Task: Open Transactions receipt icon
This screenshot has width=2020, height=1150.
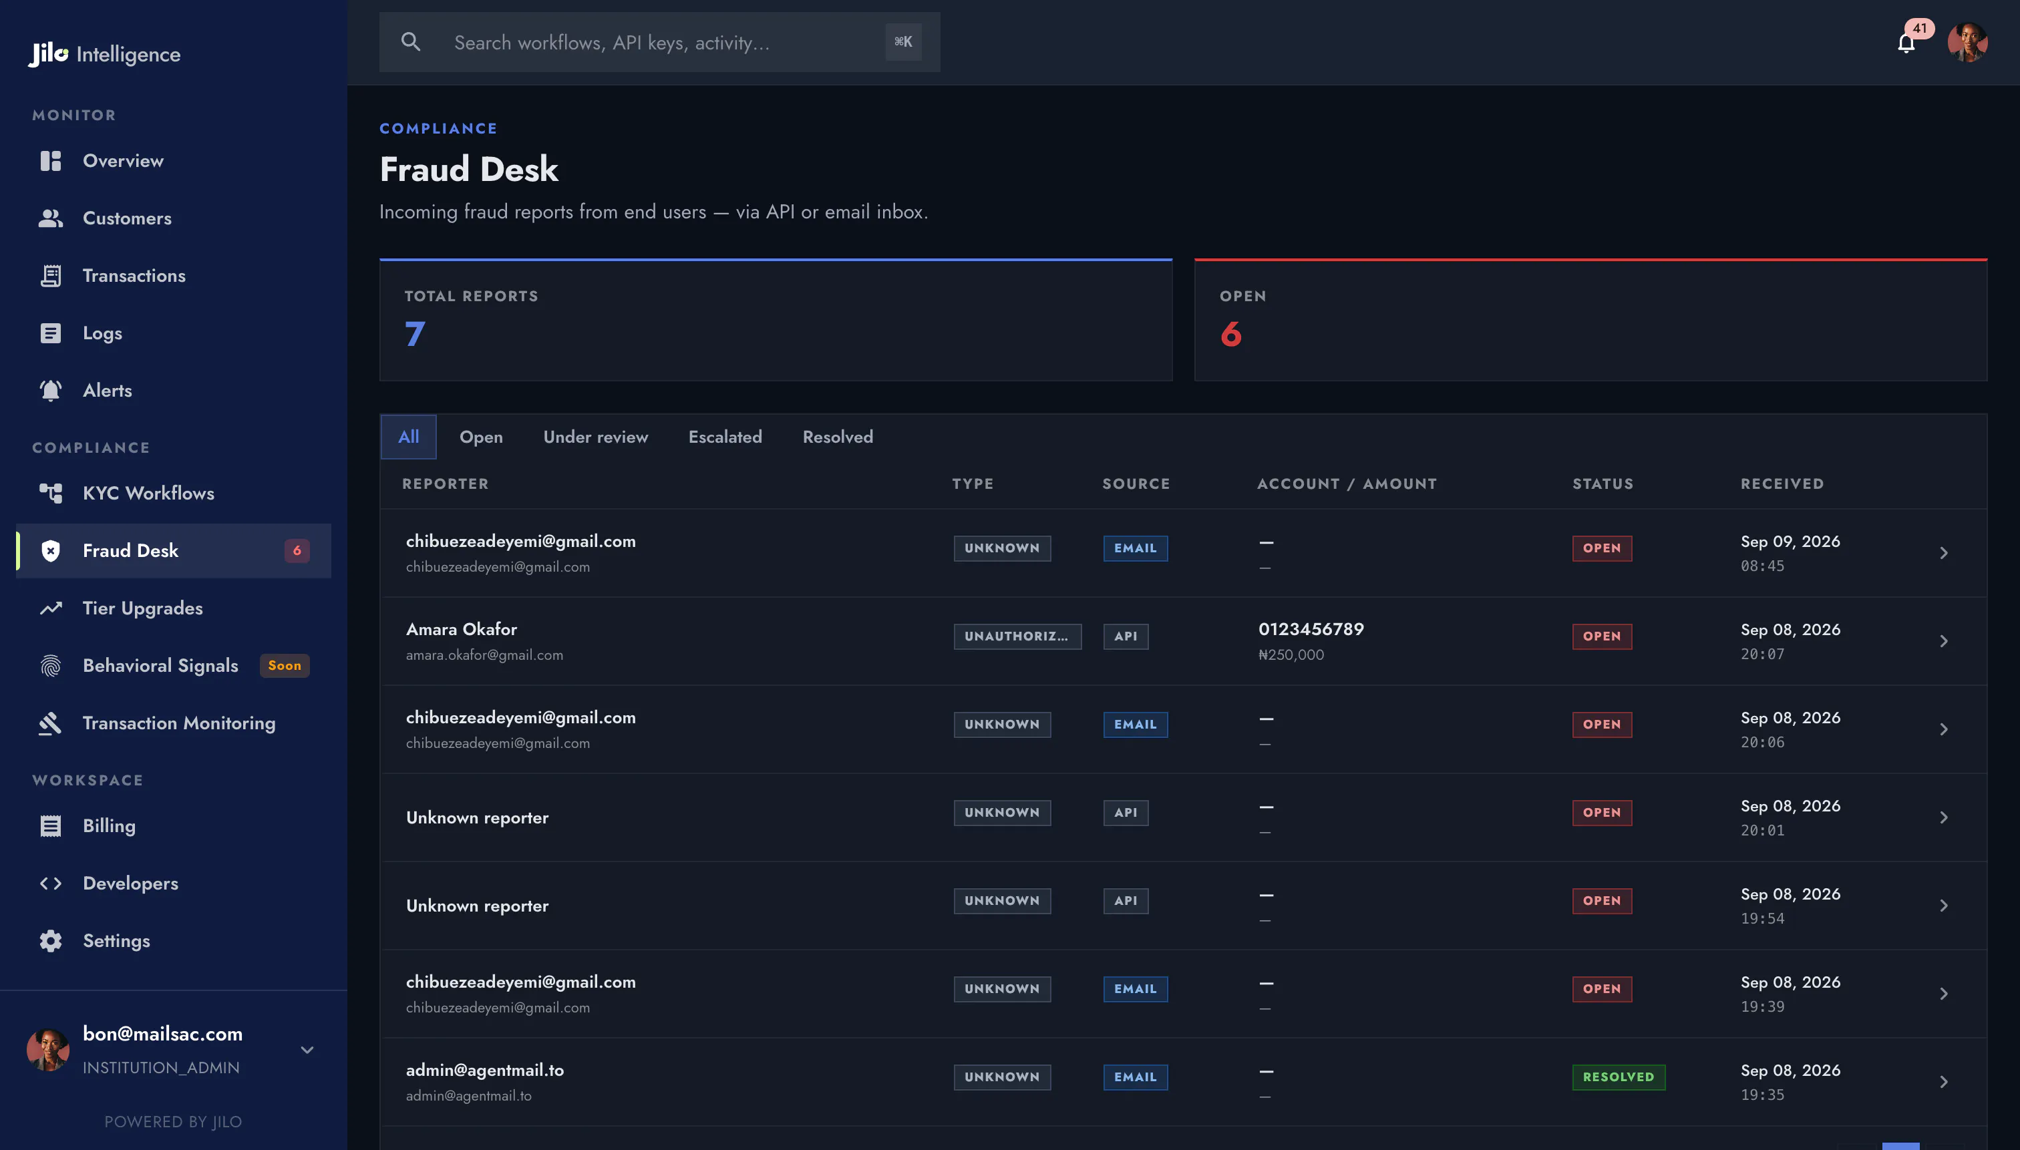Action: click(x=51, y=276)
